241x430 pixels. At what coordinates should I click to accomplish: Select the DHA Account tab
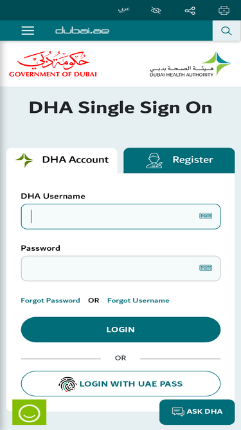tap(62, 161)
